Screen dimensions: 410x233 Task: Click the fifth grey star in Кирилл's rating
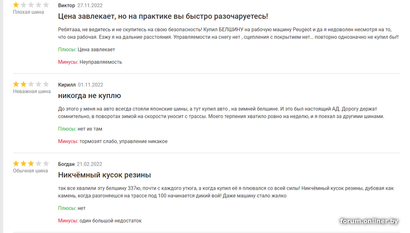(x=46, y=84)
